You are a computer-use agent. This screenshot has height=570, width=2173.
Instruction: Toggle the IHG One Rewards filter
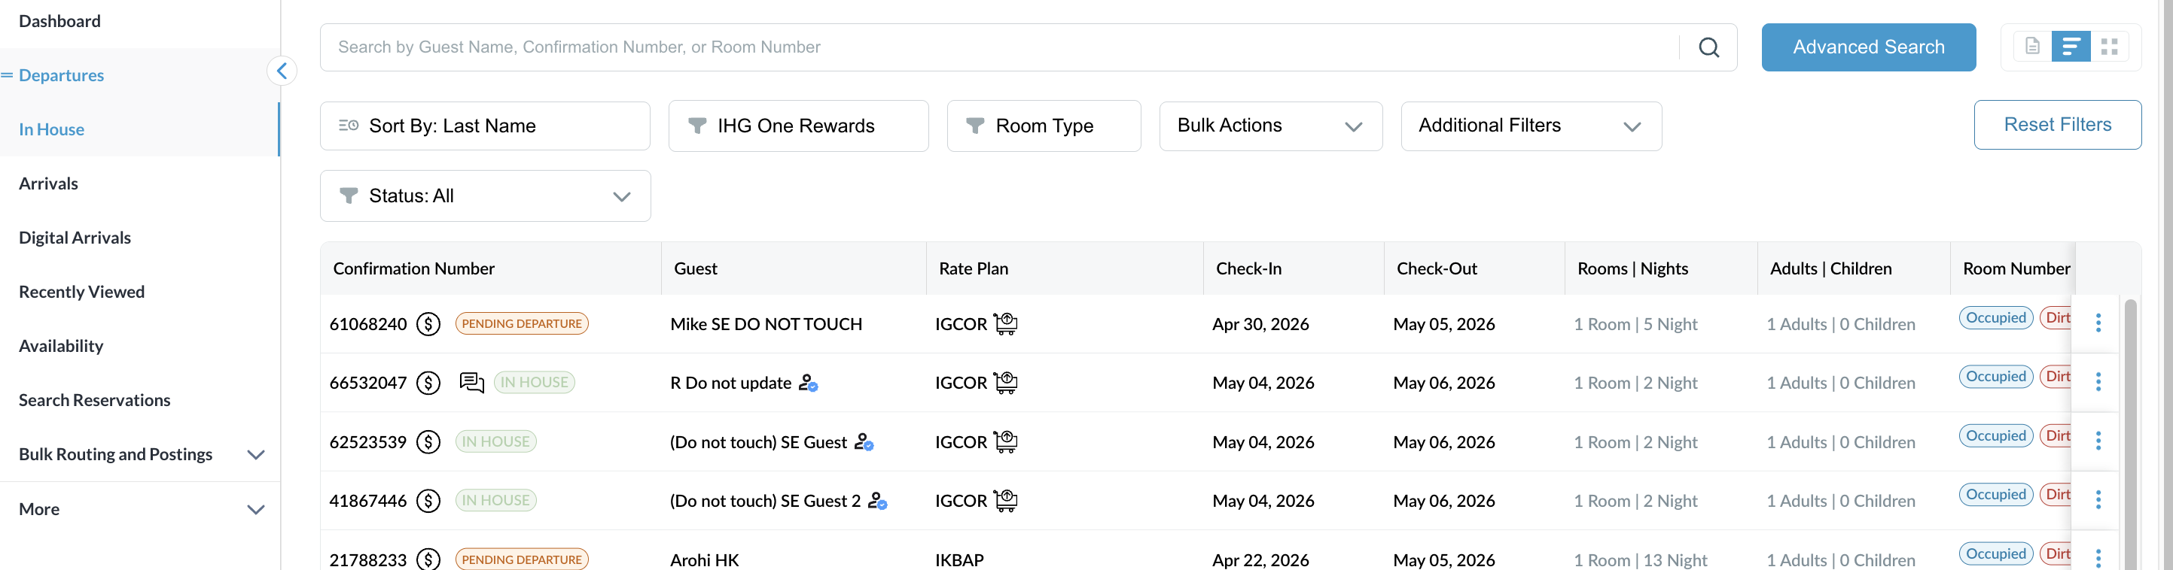[x=798, y=126]
